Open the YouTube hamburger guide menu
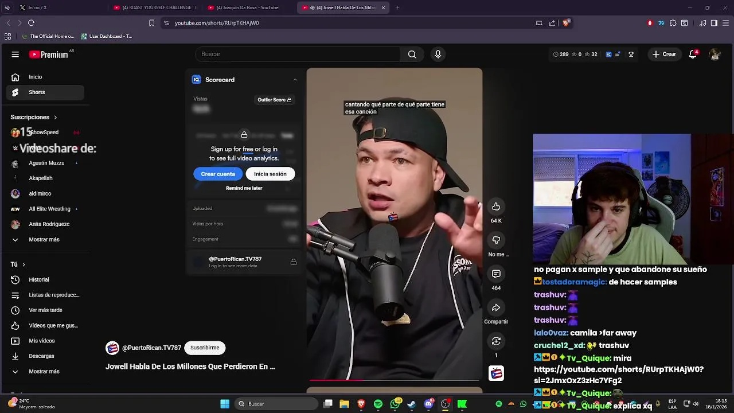Screen dimensions: 734x413 click(15, 54)
